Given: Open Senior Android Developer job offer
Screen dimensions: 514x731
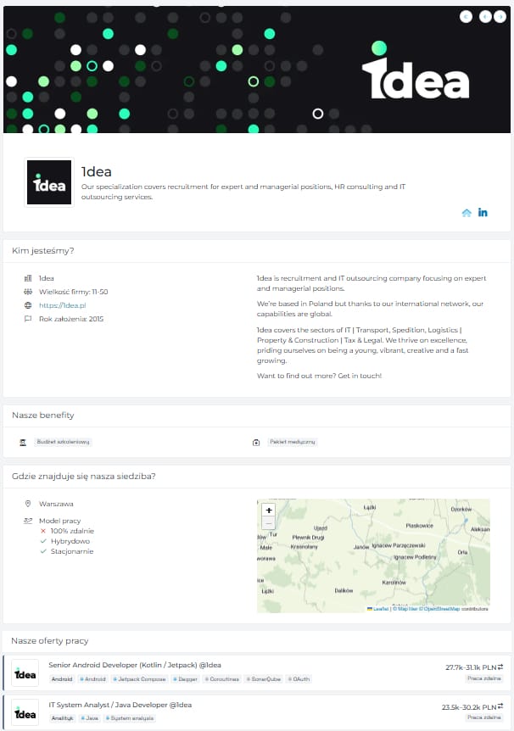Looking at the screenshot, I should [135, 665].
